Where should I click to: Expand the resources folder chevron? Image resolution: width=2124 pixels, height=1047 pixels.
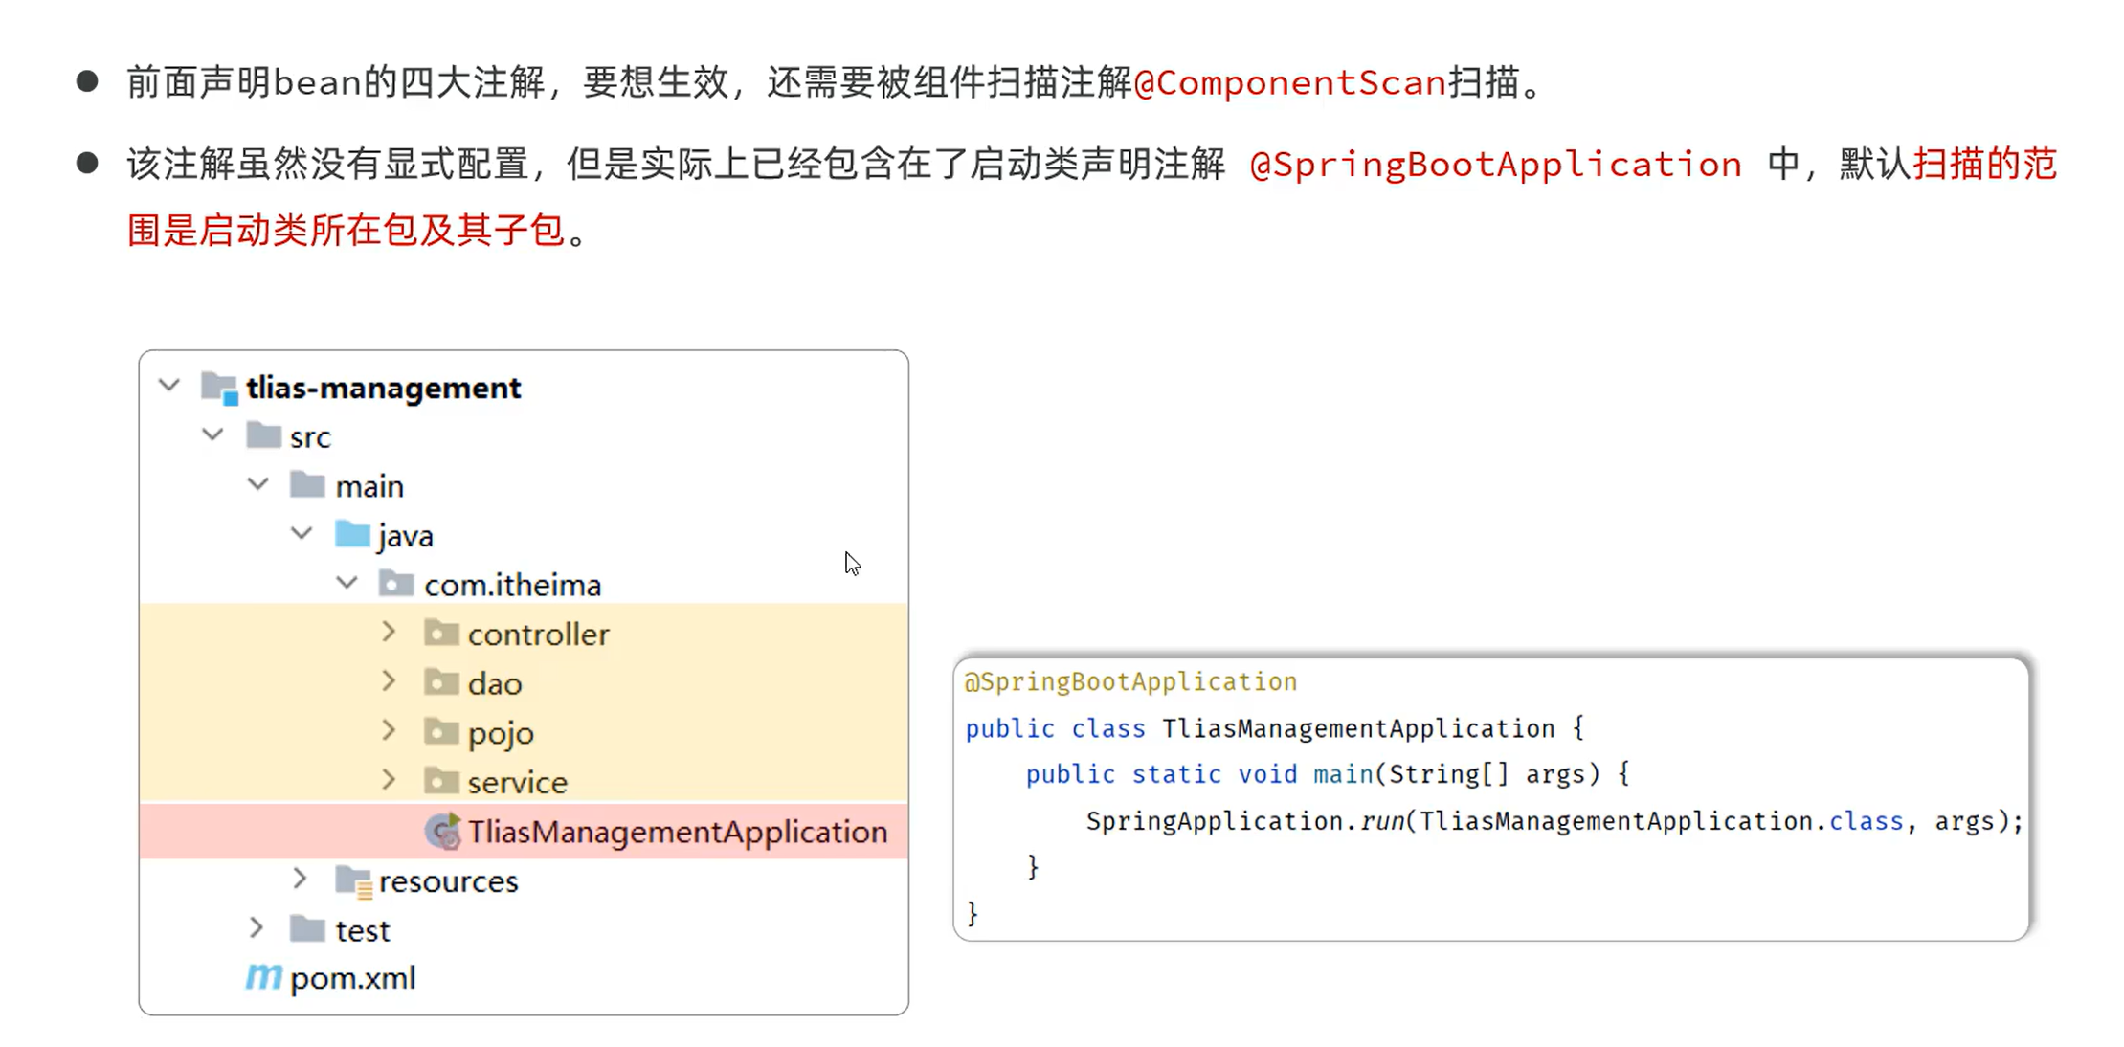(x=300, y=879)
